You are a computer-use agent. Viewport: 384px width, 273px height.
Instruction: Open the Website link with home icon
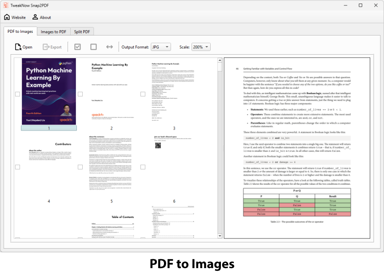click(15, 17)
